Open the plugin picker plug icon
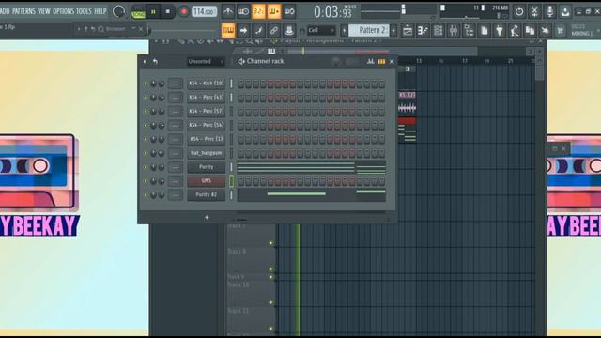This screenshot has width=601, height=338. (499, 30)
